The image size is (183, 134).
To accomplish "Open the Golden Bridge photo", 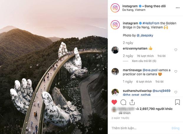I will [54, 67].
